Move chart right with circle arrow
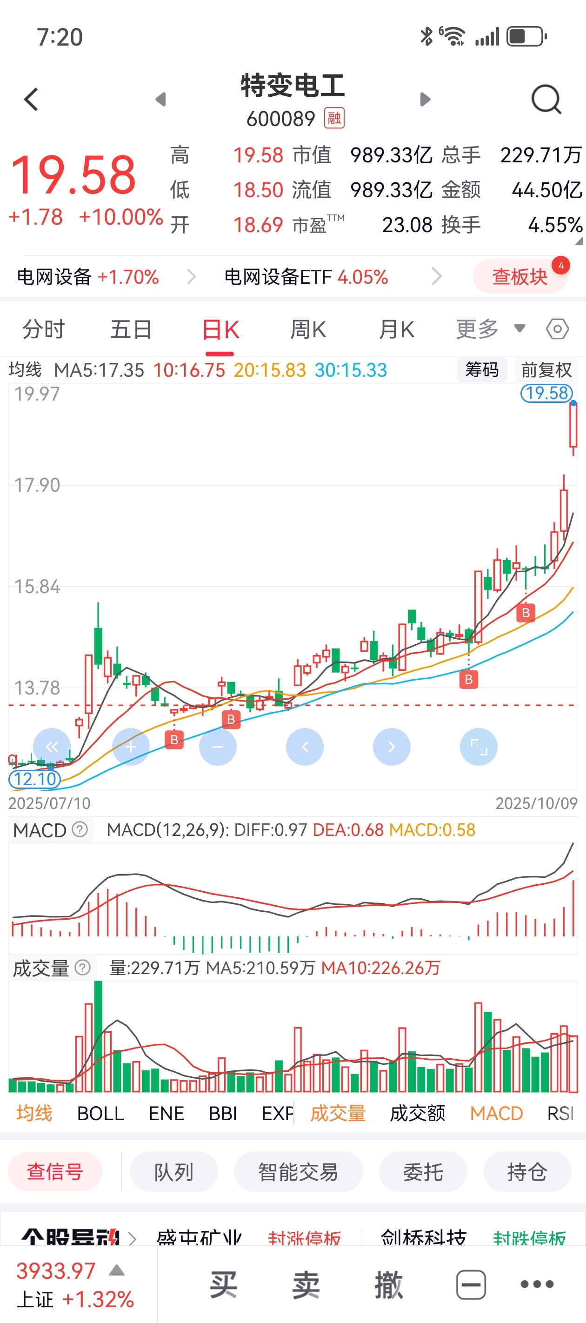586x1323 pixels. pos(391,747)
